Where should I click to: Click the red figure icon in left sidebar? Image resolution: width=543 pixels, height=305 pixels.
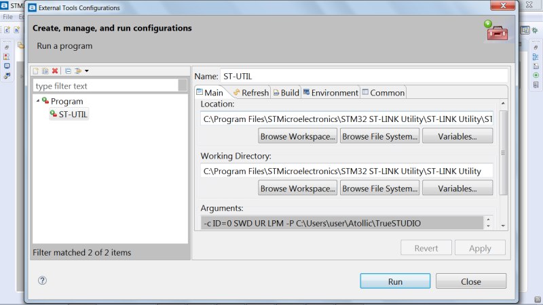coord(7,56)
